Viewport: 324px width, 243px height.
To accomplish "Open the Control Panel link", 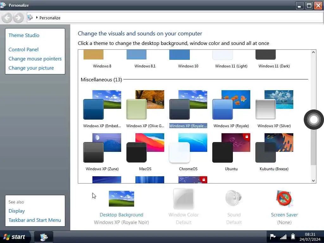I will tap(23, 50).
